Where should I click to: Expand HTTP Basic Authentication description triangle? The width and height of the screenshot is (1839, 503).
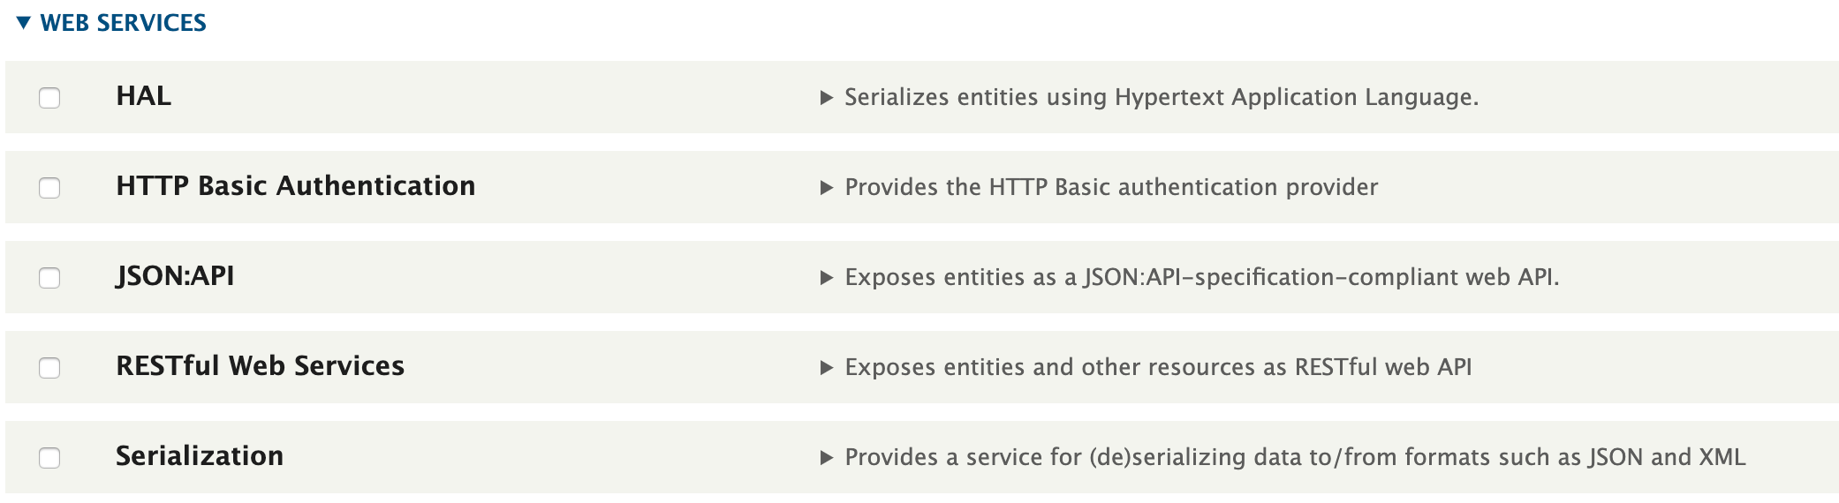click(827, 188)
